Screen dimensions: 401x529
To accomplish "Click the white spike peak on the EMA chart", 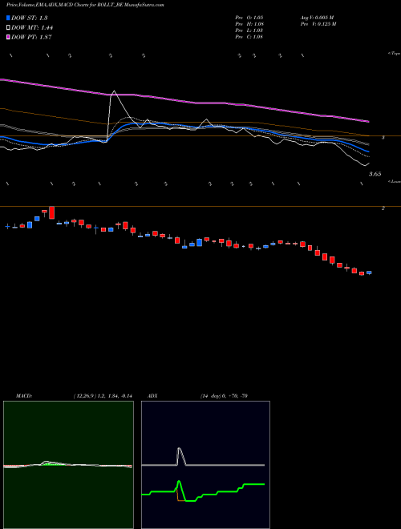I will 114,91.
